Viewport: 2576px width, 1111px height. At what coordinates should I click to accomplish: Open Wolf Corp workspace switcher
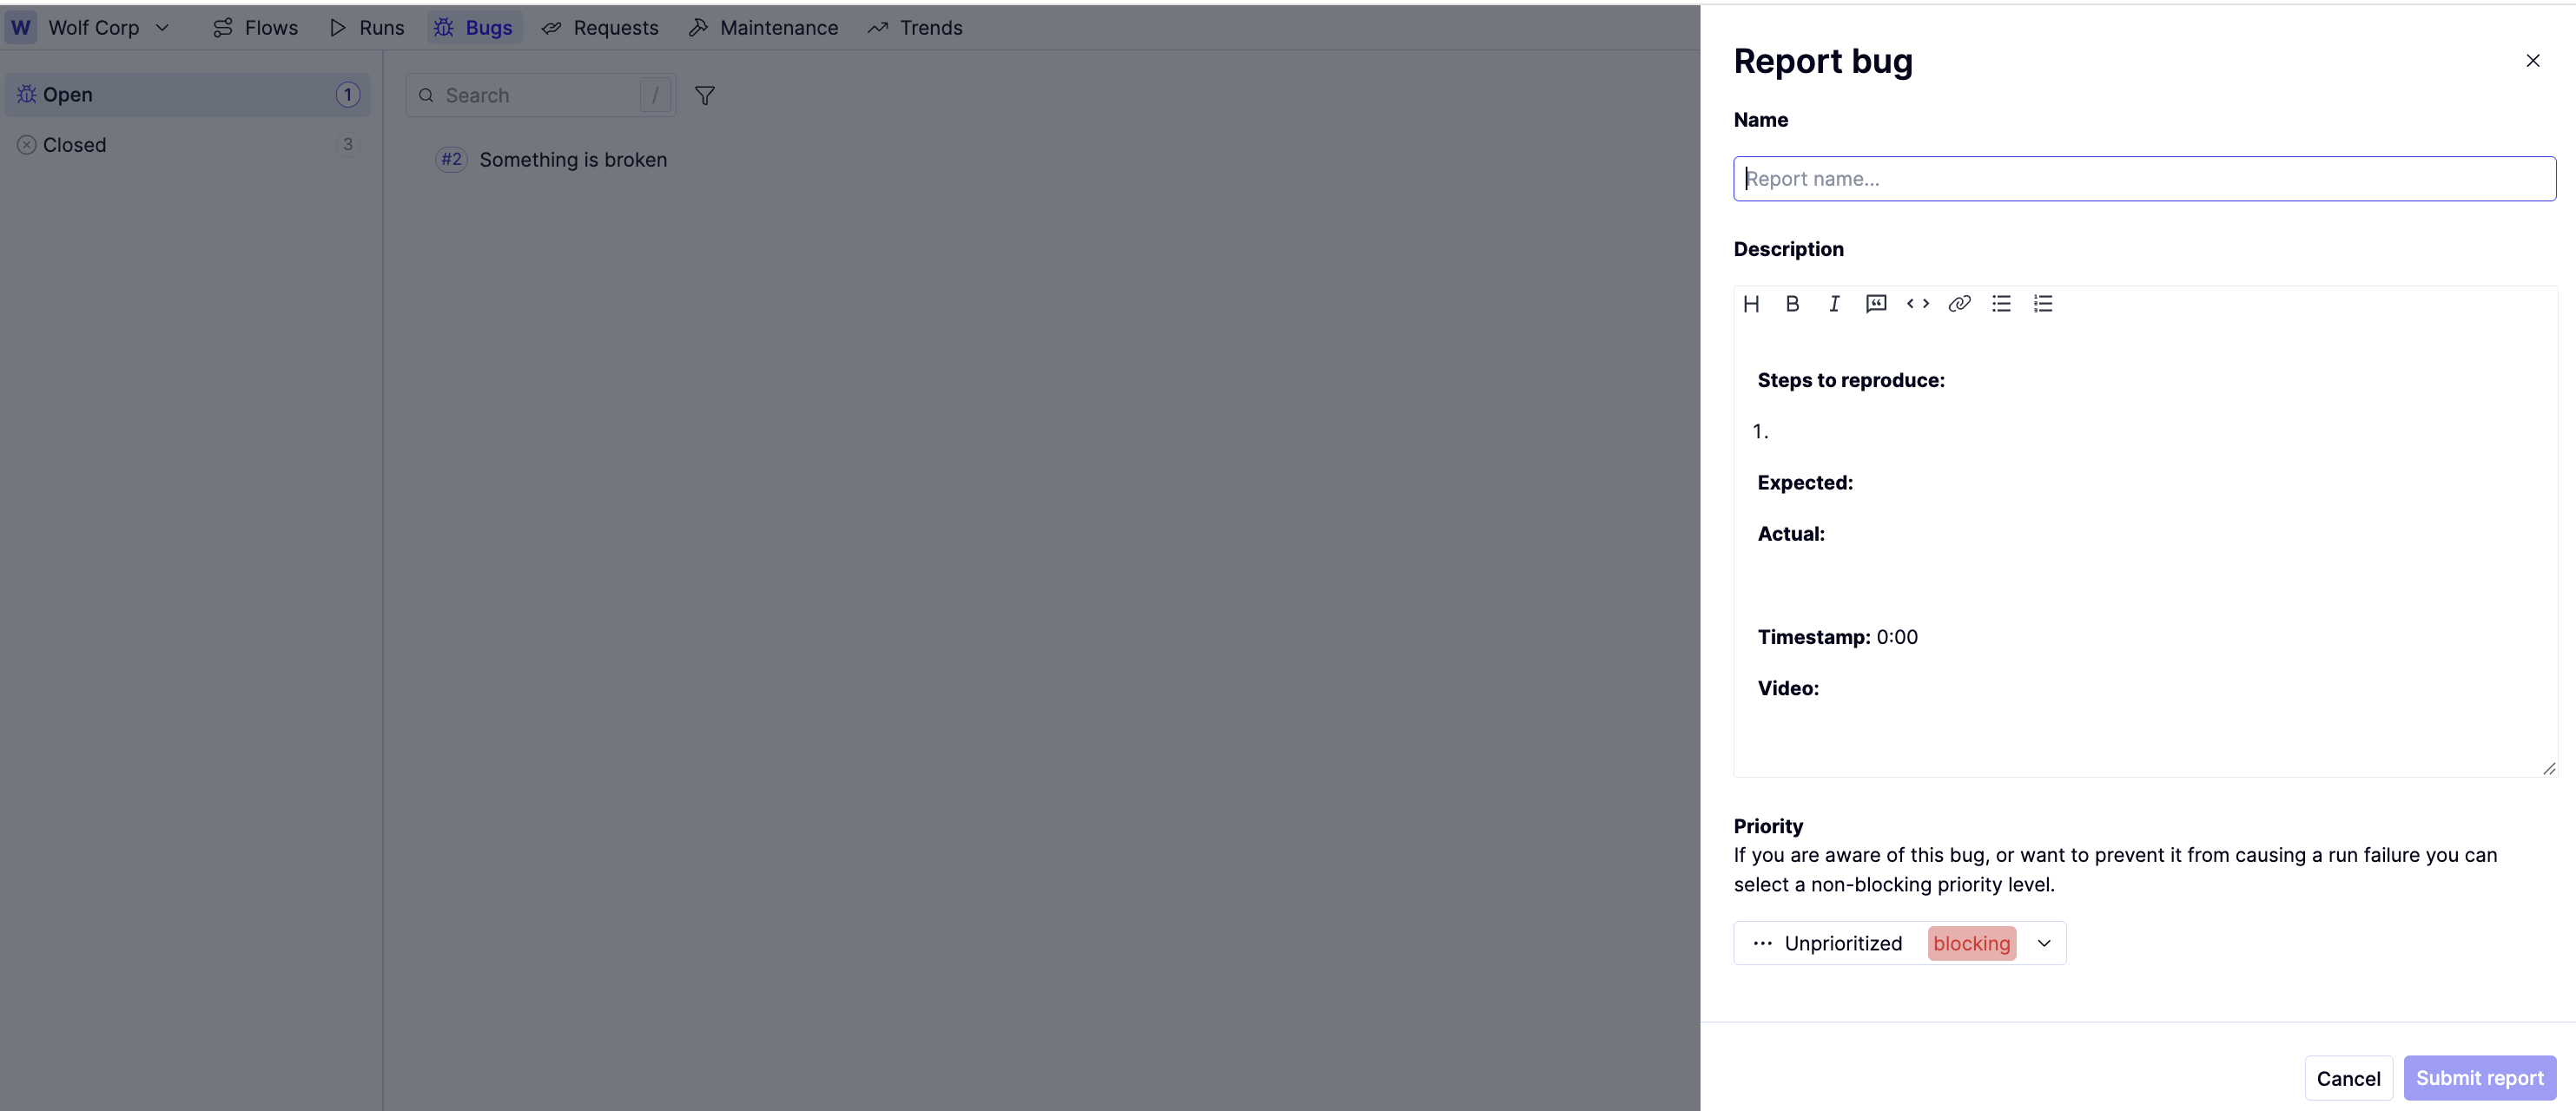point(94,28)
